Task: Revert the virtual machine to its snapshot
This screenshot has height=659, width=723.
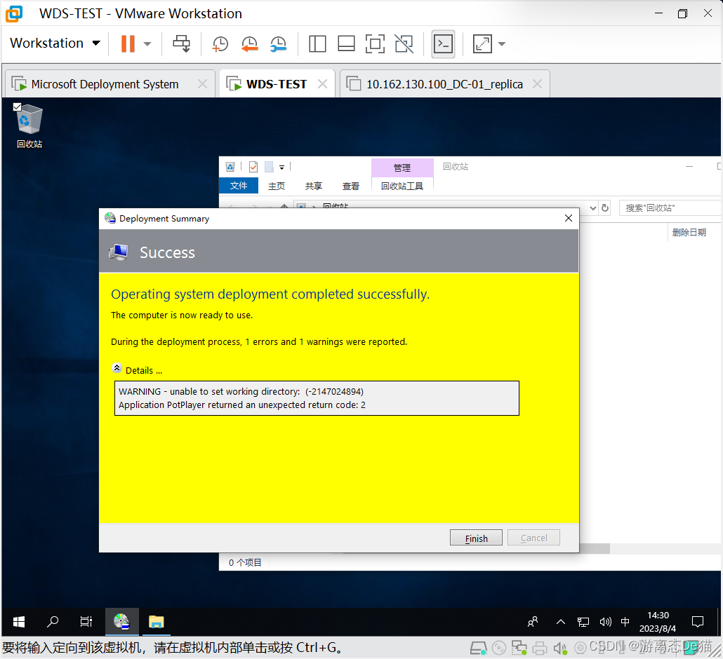Action: pos(249,43)
